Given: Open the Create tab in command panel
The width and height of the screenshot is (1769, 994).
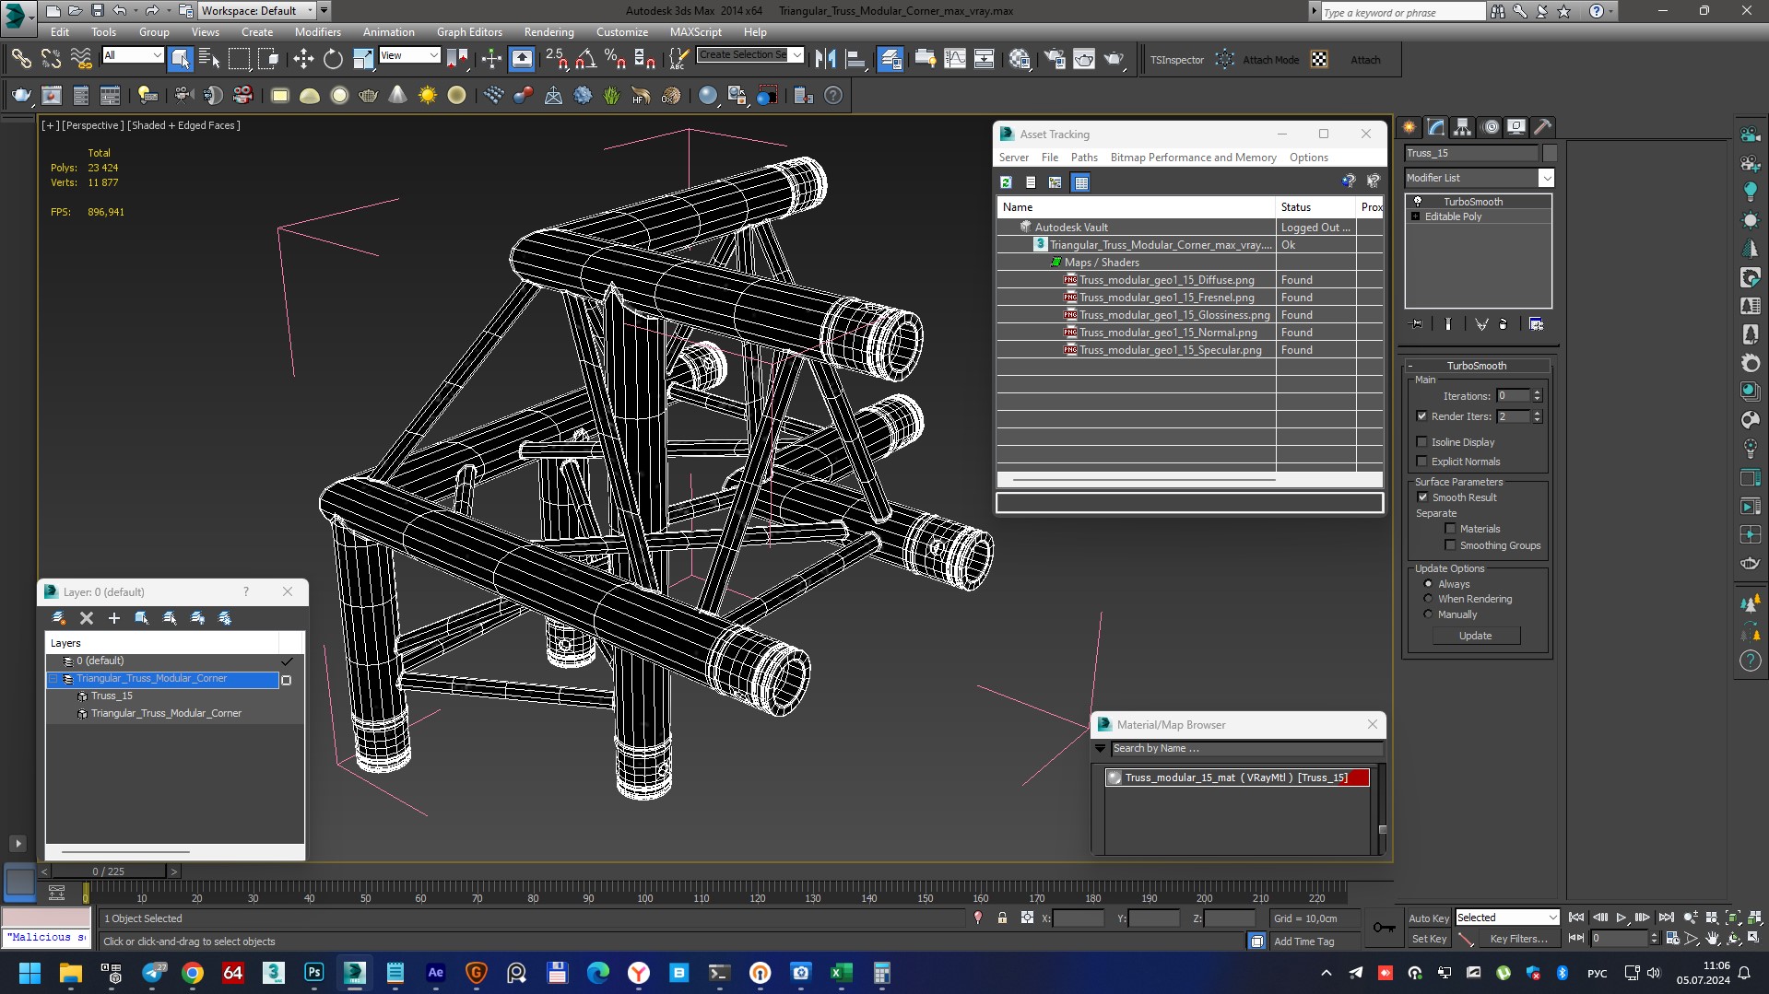Looking at the screenshot, I should pyautogui.click(x=1409, y=127).
